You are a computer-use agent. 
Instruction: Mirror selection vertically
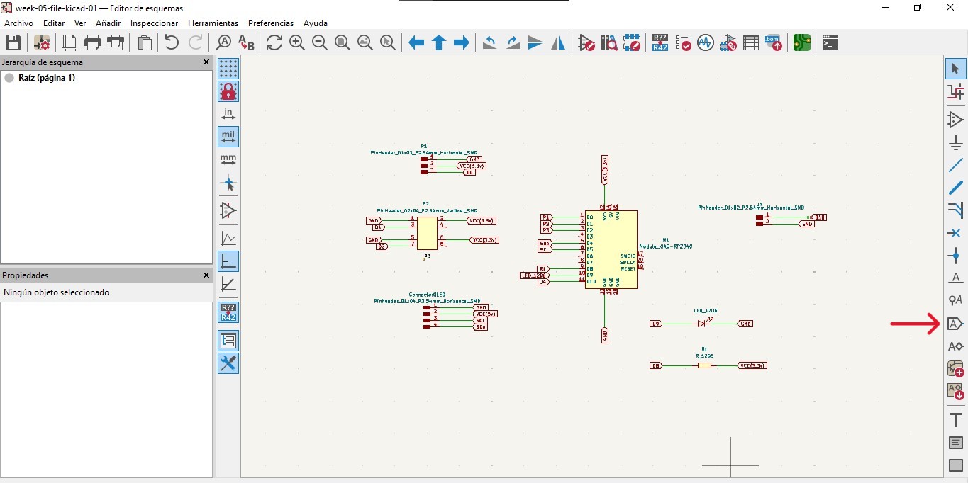pyautogui.click(x=535, y=42)
